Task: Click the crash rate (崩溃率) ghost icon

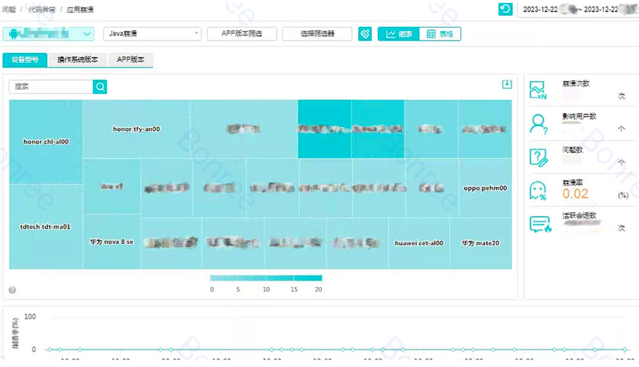Action: (x=538, y=190)
